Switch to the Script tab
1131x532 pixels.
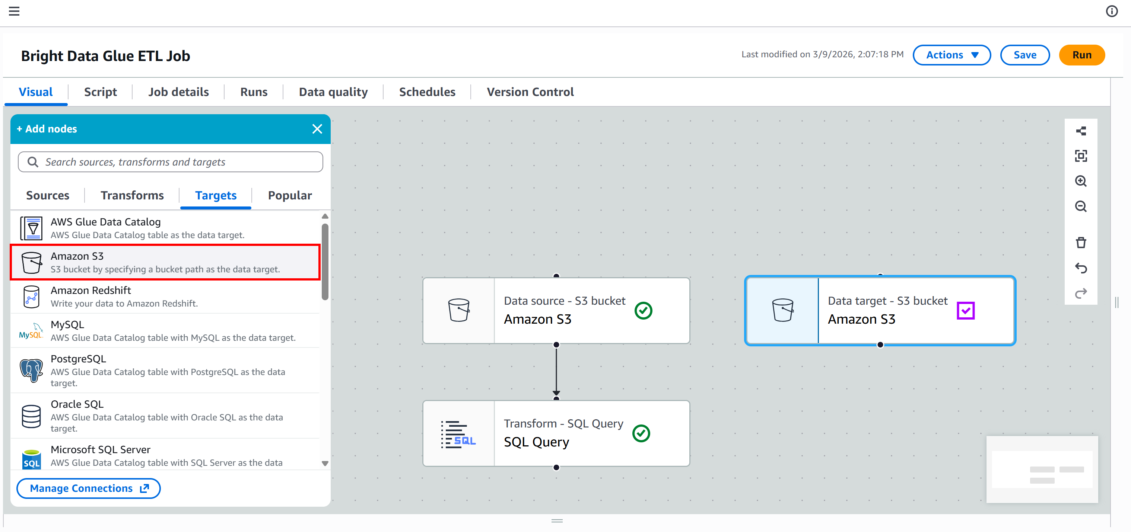[100, 92]
